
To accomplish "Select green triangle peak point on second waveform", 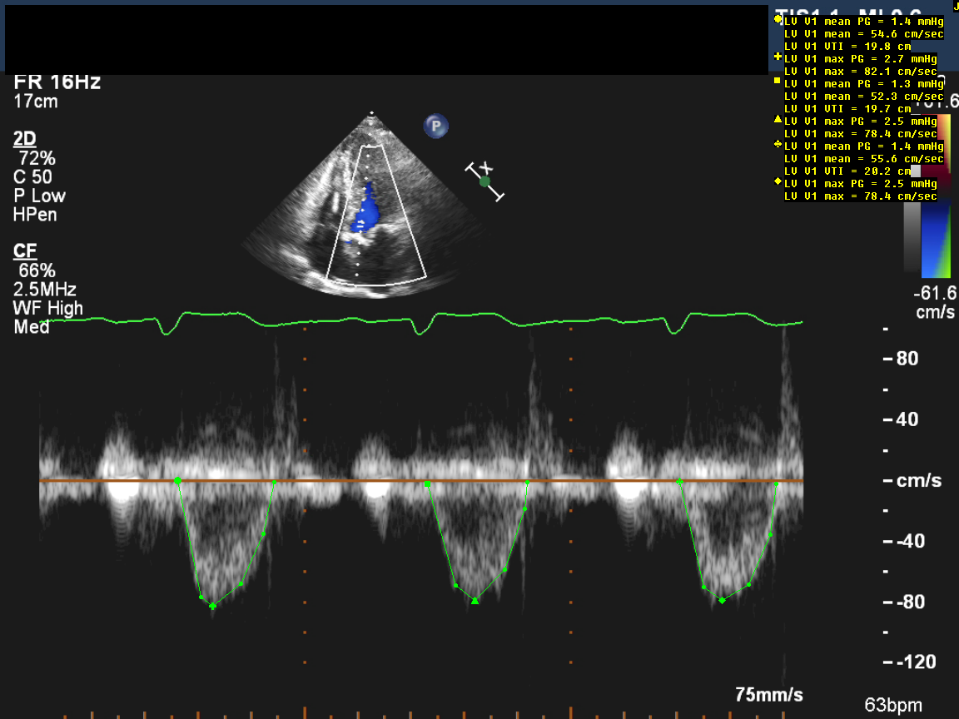I will tap(475, 600).
